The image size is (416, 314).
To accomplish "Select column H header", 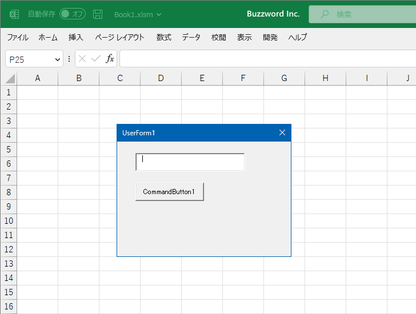I will (325, 78).
